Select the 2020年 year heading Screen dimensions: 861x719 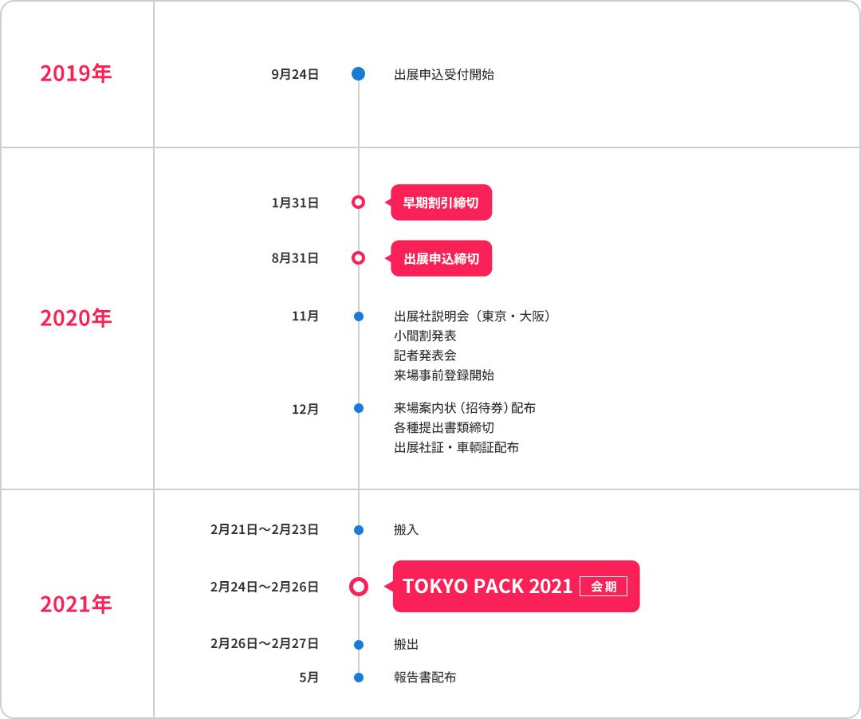tap(76, 318)
